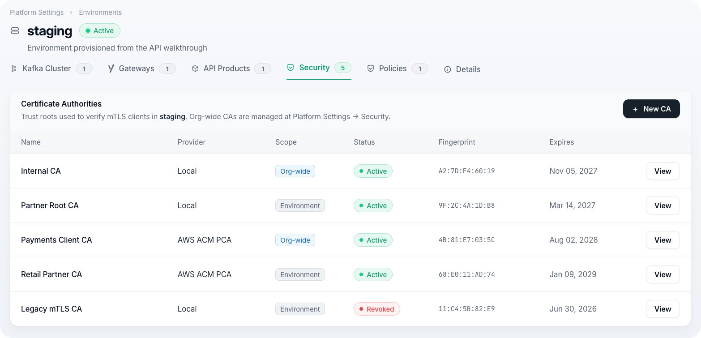Click the Policies tab shield icon
The width and height of the screenshot is (701, 338).
pyautogui.click(x=371, y=68)
